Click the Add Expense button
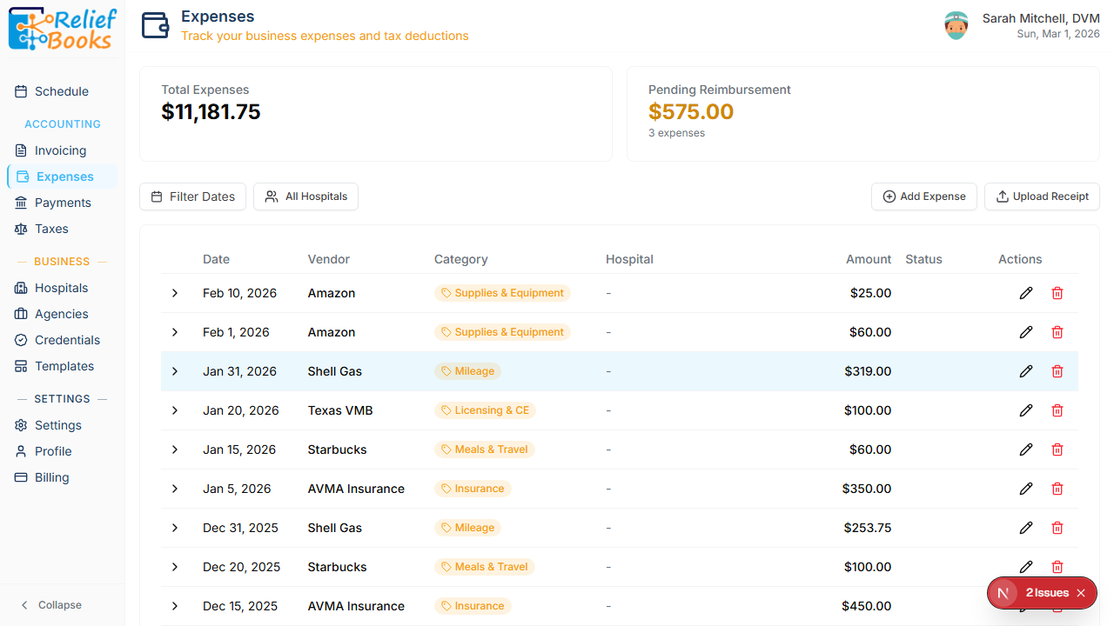1114x626 pixels. [x=923, y=196]
